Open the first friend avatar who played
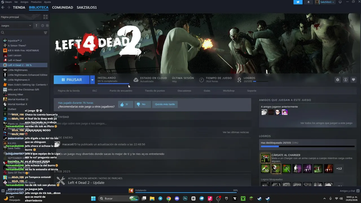 point(264,112)
